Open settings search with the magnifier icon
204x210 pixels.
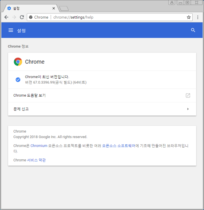(x=193, y=30)
